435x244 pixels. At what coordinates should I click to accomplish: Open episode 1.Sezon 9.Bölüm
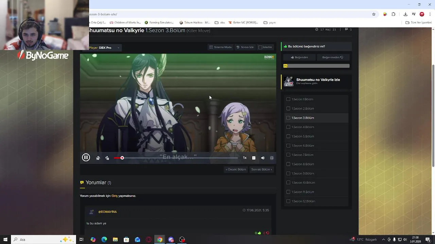[x=303, y=174]
